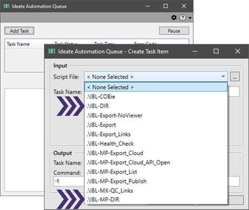Pick .\IBL-MX-QC_Links script
Viewport: 249px width, 210px height.
[x=156, y=191]
